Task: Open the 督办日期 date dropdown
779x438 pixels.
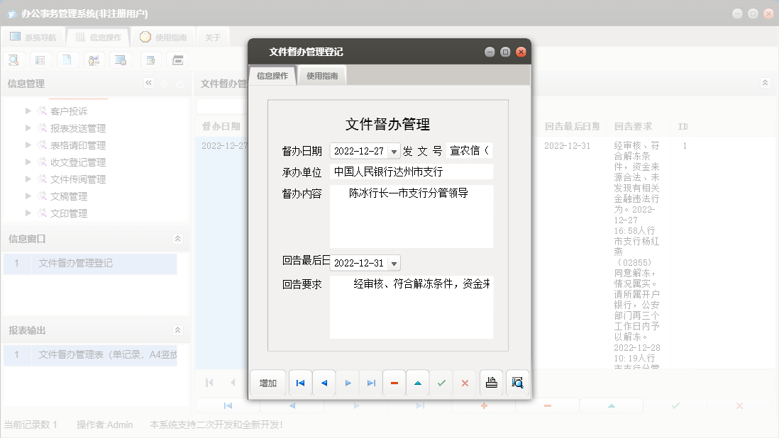Action: point(394,151)
